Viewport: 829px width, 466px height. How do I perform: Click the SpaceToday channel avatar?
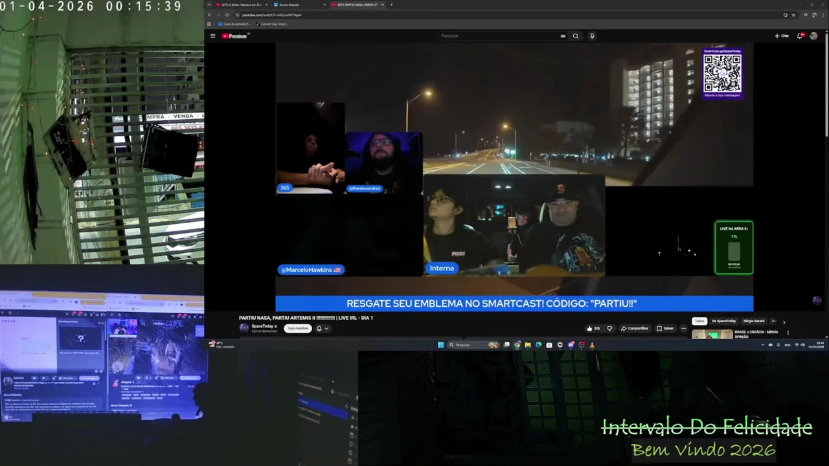(244, 328)
